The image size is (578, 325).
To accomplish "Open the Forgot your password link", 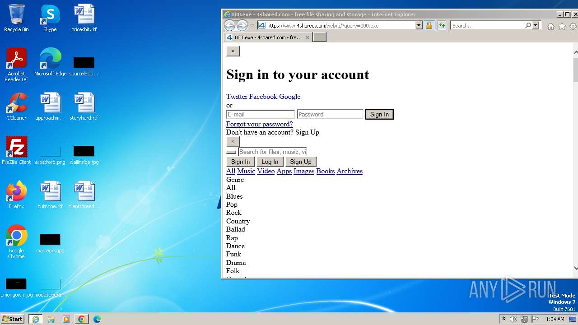I will coord(260,124).
